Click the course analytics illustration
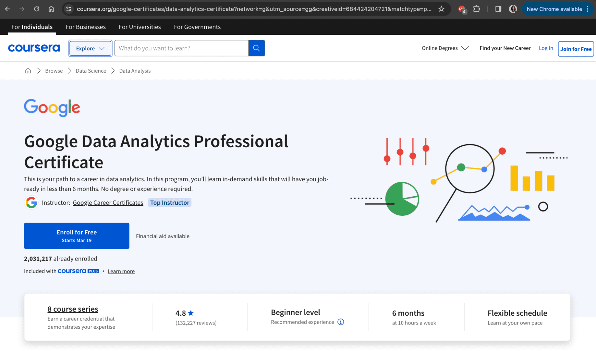Viewport: 596px width, 351px height. point(459,180)
